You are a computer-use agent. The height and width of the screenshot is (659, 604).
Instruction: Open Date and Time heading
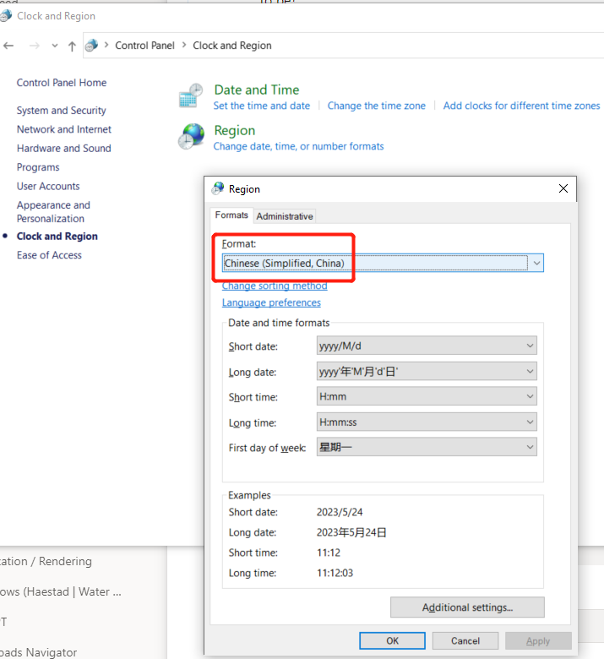pos(257,90)
